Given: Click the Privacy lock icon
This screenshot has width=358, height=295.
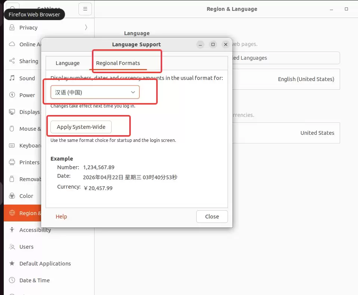Looking at the screenshot, I should (x=12, y=27).
